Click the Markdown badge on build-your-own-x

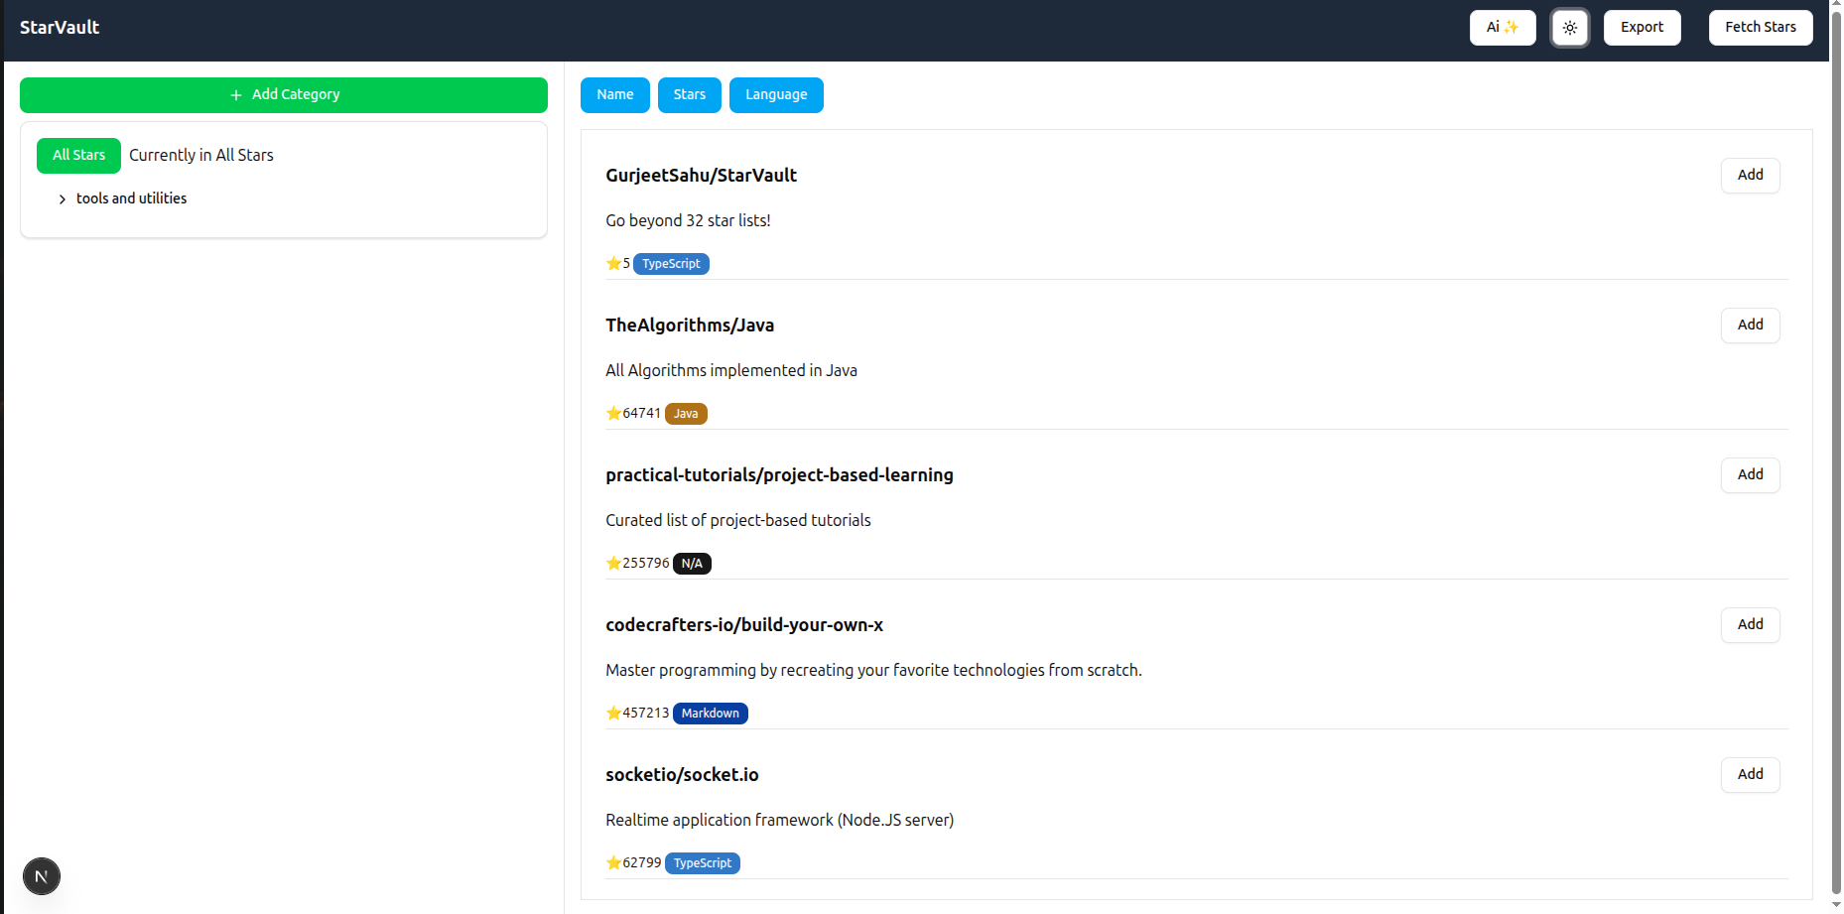tap(710, 713)
